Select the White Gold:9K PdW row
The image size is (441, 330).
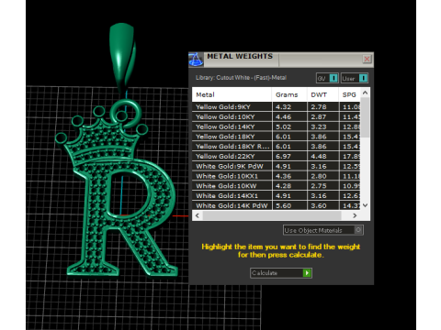(x=277, y=166)
